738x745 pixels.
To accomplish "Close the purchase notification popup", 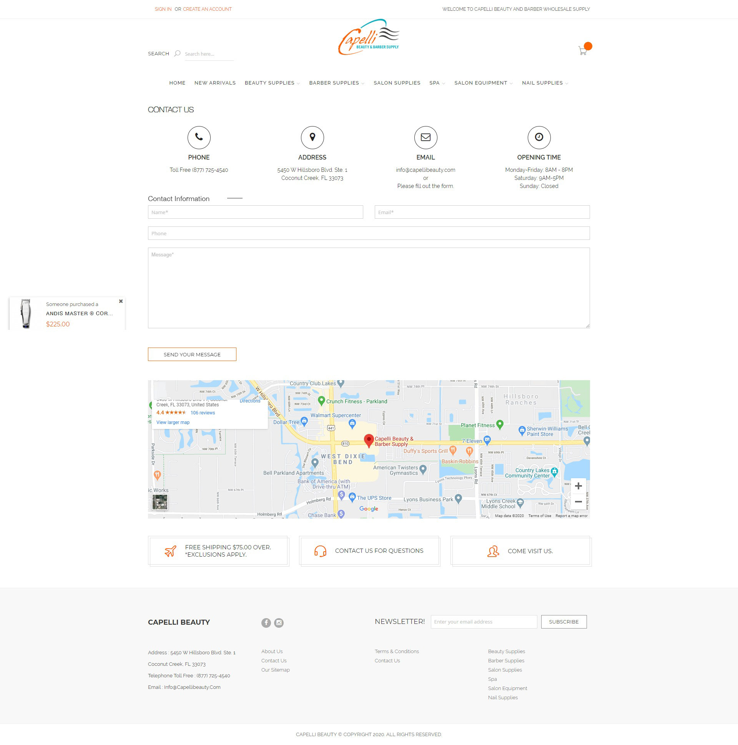I will click(121, 301).
